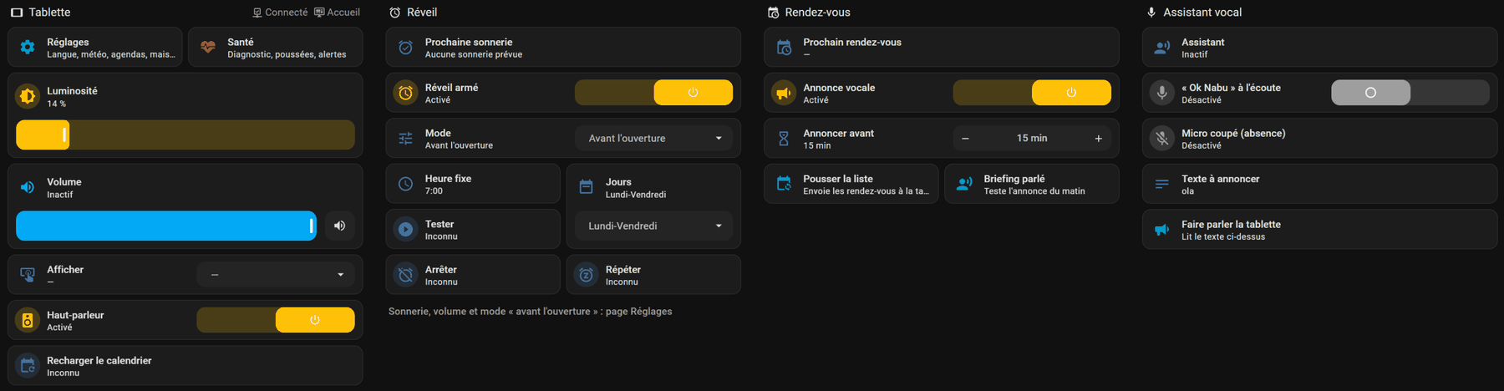Click the Rendez-vous section heading
Image resolution: width=1504 pixels, height=391 pixels.
click(x=818, y=13)
